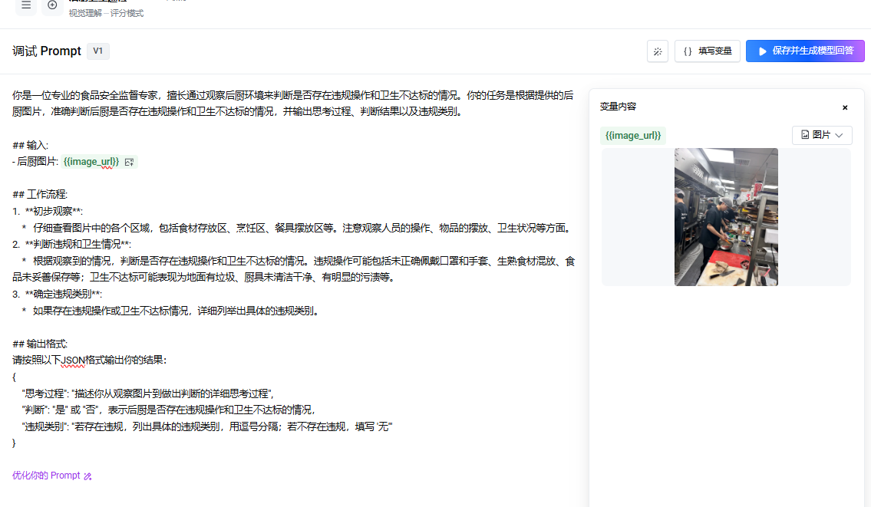Viewport: 871px width, 507px height.
Task: Click image icon next to prompt variable
Action: tap(130, 162)
